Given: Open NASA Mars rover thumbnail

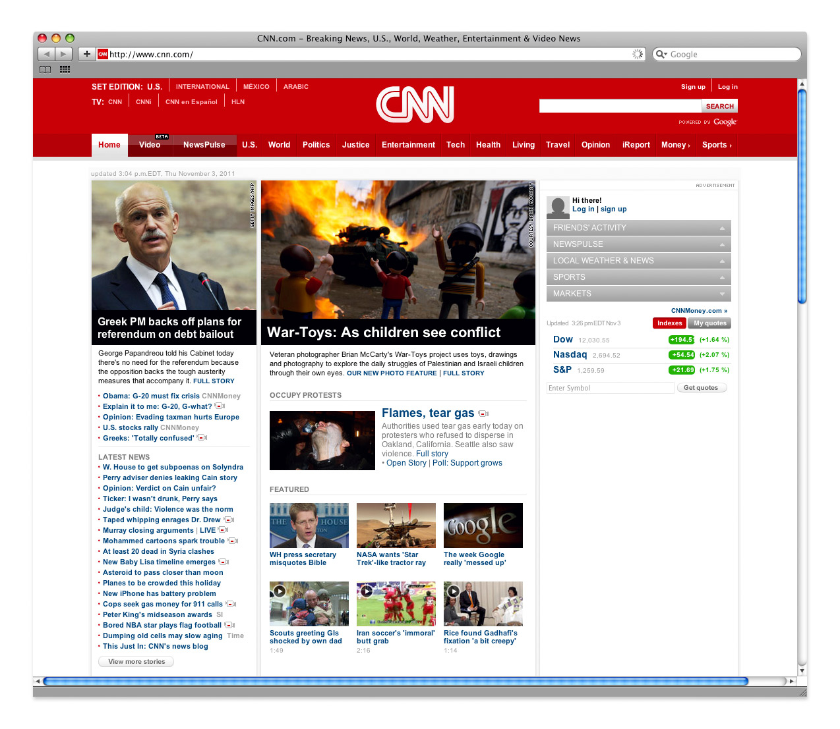Looking at the screenshot, I should pyautogui.click(x=396, y=526).
